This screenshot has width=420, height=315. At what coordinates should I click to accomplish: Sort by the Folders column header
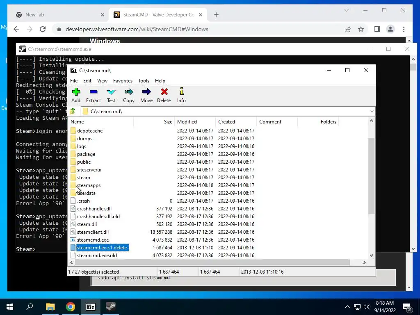(318, 121)
